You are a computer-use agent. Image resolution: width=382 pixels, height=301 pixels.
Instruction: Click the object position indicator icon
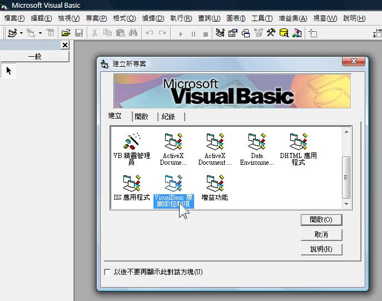313,33
